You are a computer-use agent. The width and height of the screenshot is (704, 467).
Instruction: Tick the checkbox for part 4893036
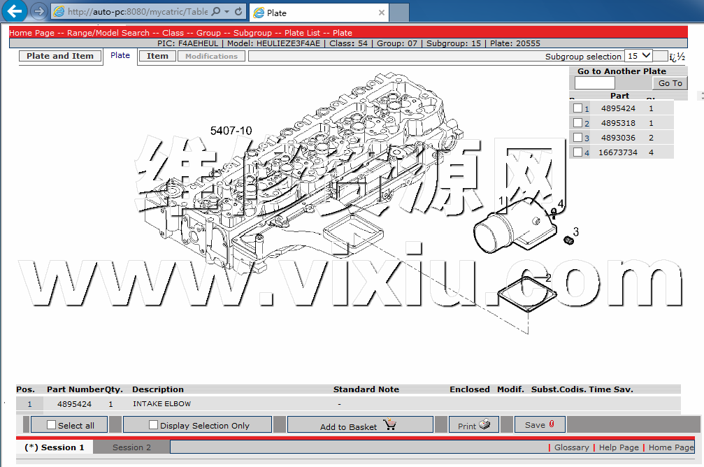pyautogui.click(x=577, y=138)
